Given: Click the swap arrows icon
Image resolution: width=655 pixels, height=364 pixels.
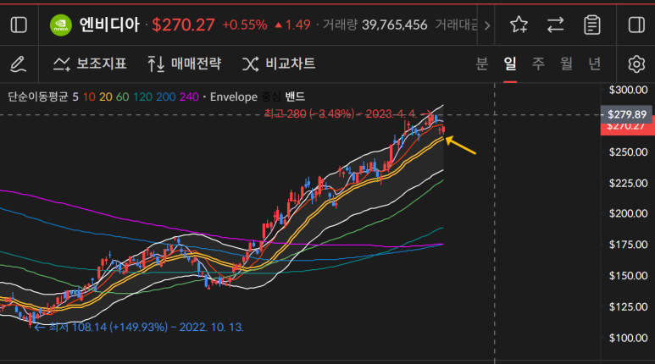Looking at the screenshot, I should point(556,25).
